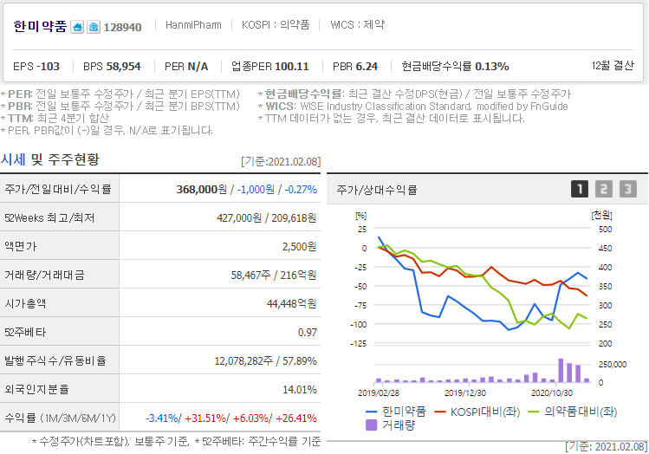Image resolution: width=649 pixels, height=454 pixels.
Task: Click the 시세 heading link
Action: click(13, 159)
